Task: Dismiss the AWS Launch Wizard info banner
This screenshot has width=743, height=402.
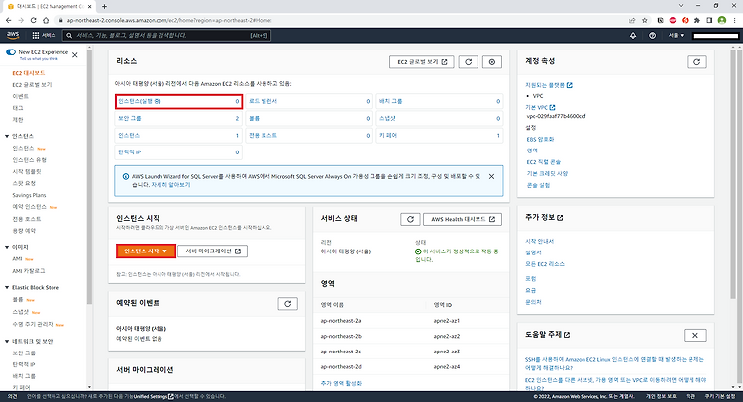Action: (491, 176)
